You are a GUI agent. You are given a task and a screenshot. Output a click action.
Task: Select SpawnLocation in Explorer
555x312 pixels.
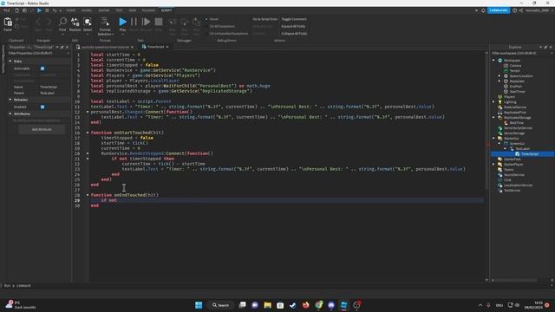(520, 76)
